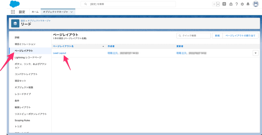Click the 新規 button
This screenshot has width=262, height=135.
217,36
